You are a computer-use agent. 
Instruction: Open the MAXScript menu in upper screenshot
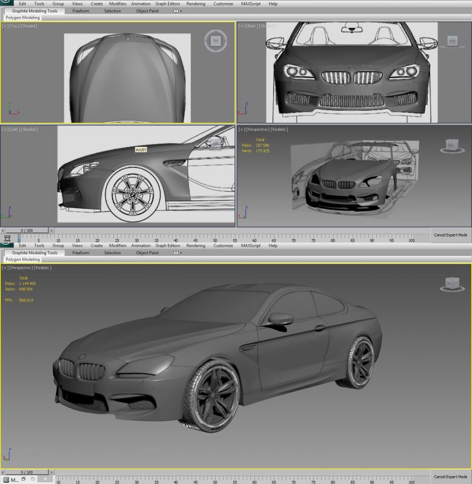pos(251,4)
